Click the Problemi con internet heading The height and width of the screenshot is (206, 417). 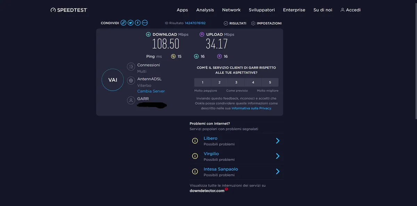pos(210,123)
